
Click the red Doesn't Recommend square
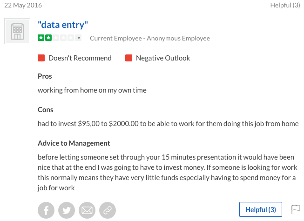[41, 58]
